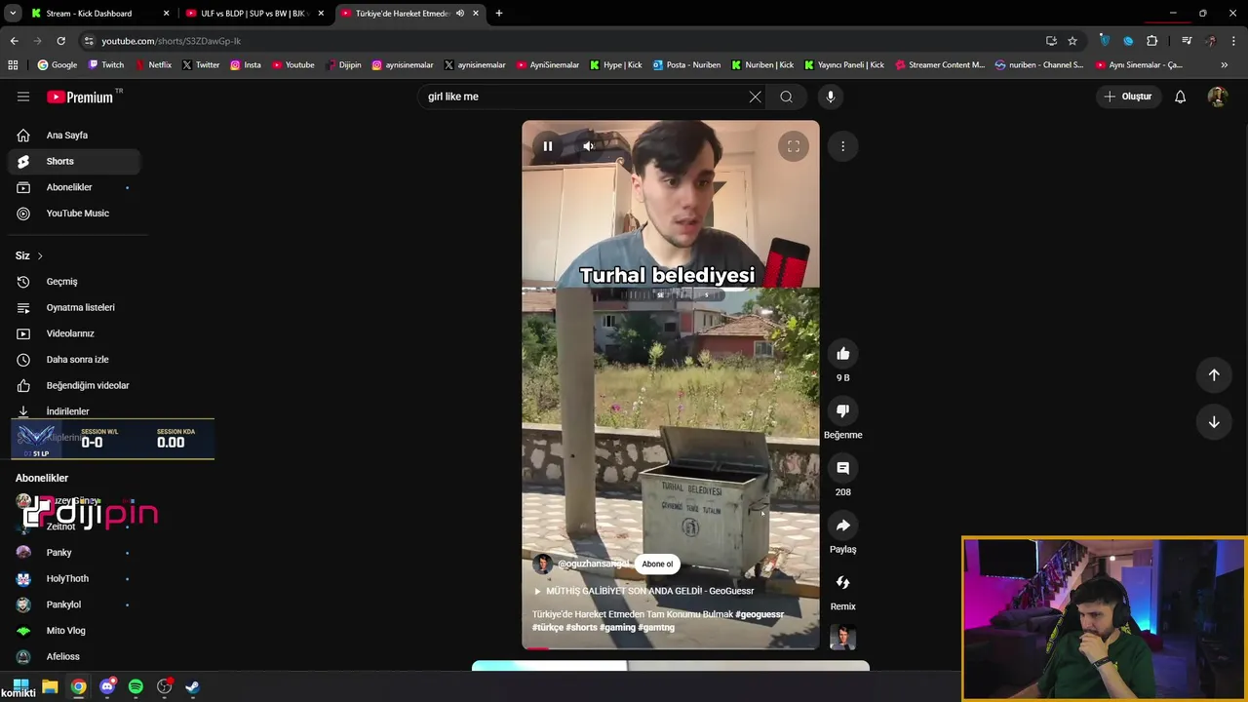The image size is (1248, 702).
Task: Select Shorts in the sidebar
Action: click(x=74, y=161)
